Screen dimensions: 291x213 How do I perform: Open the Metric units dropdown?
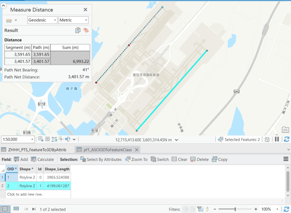pos(73,20)
